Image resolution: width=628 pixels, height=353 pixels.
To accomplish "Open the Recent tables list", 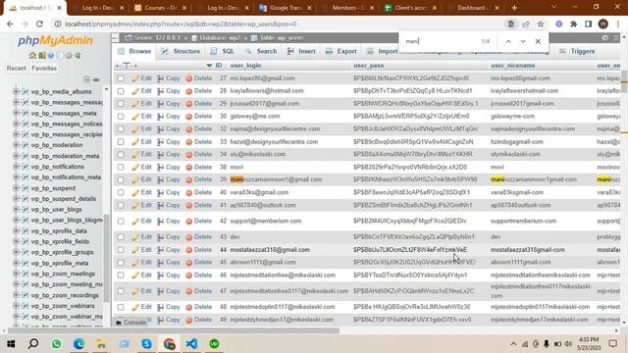I will click(x=16, y=69).
